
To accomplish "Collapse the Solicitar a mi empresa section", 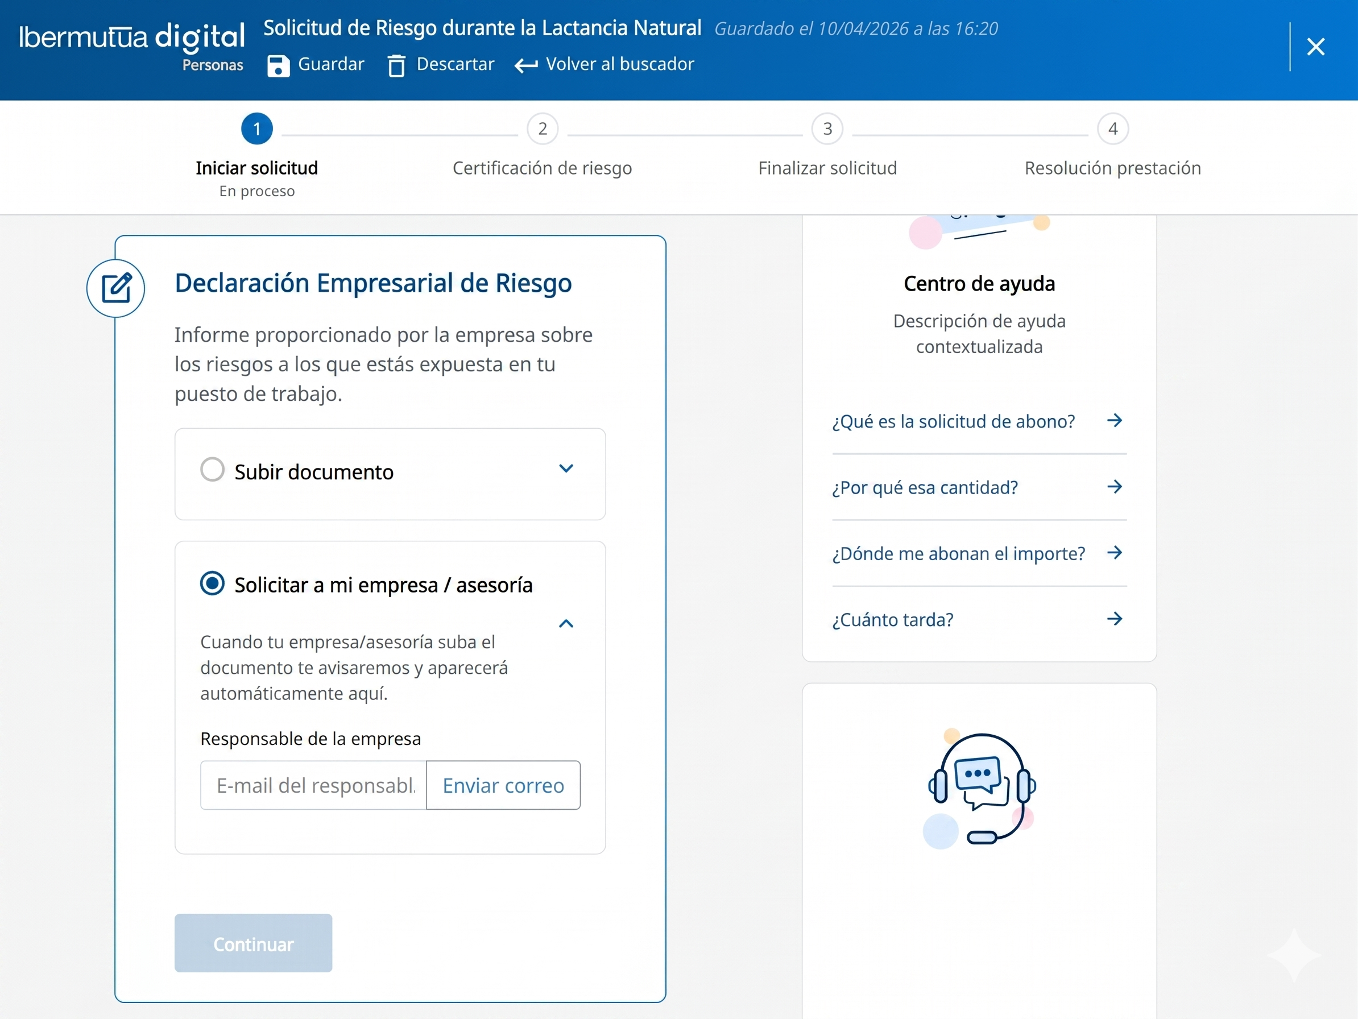I will click(566, 624).
